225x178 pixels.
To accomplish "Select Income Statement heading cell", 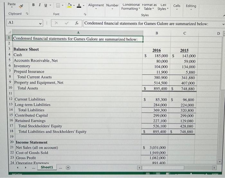I will (78, 142).
